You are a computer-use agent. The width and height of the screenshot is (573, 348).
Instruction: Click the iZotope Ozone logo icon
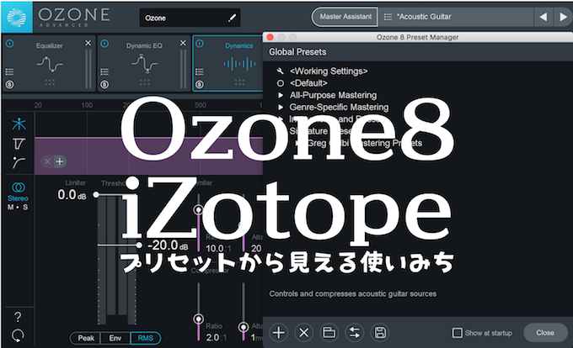pyautogui.click(x=17, y=17)
